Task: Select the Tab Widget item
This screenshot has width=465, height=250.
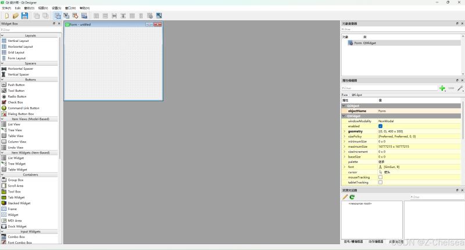Action: click(x=16, y=197)
